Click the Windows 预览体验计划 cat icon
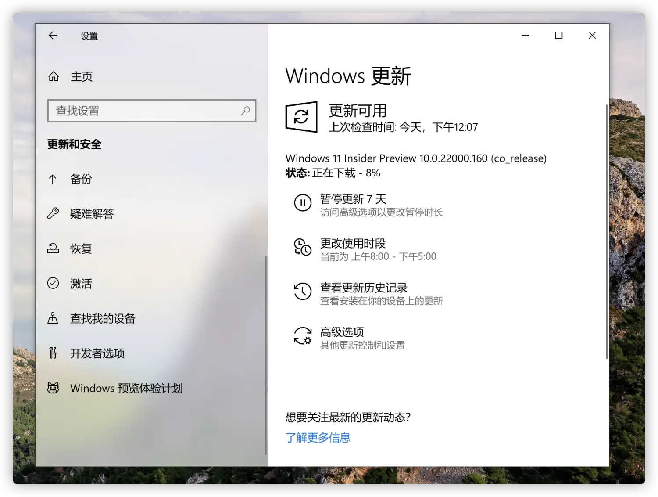 click(x=53, y=388)
